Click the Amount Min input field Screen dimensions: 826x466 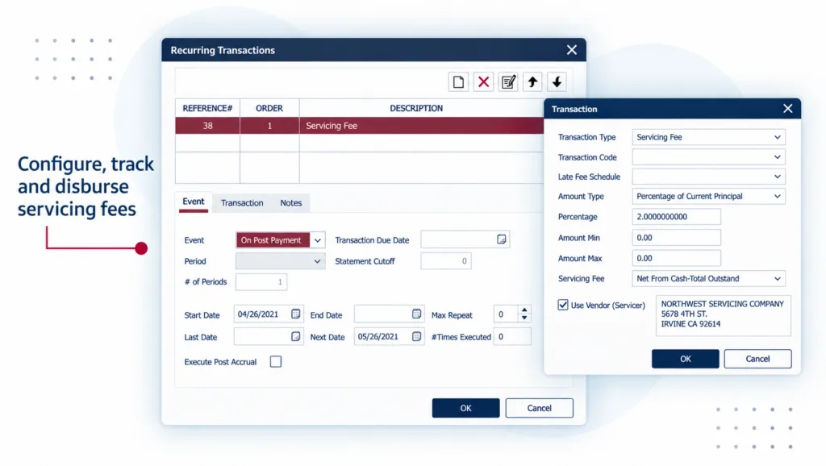[677, 238]
